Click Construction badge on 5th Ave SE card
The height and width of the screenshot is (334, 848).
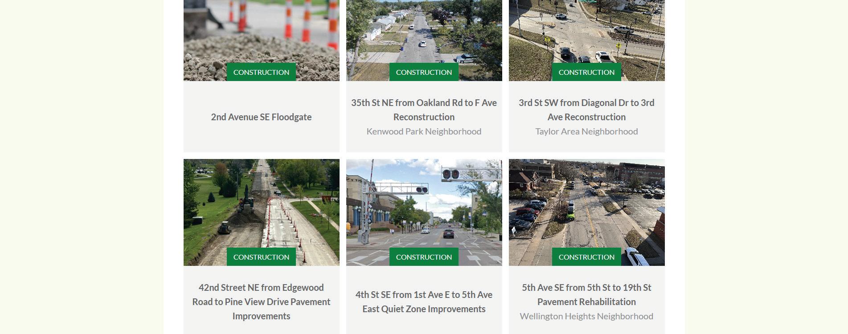click(586, 257)
